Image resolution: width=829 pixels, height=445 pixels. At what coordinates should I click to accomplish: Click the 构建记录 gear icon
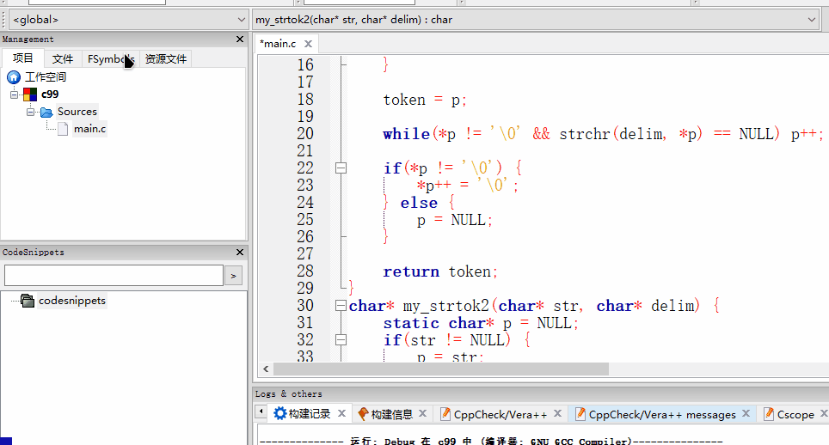(x=279, y=413)
